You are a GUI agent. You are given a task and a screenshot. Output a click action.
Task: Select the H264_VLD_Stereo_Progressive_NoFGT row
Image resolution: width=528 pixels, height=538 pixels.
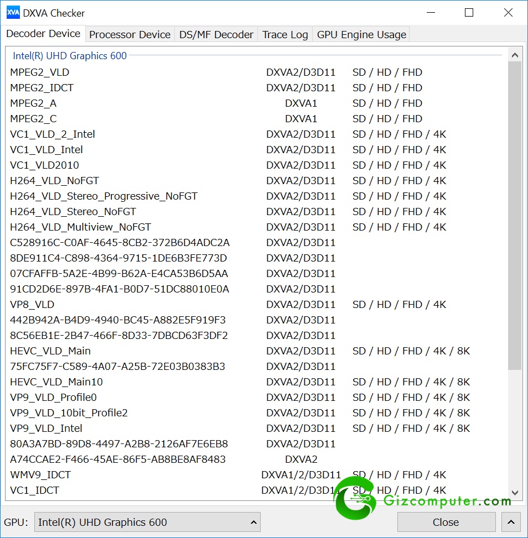[x=256, y=196]
